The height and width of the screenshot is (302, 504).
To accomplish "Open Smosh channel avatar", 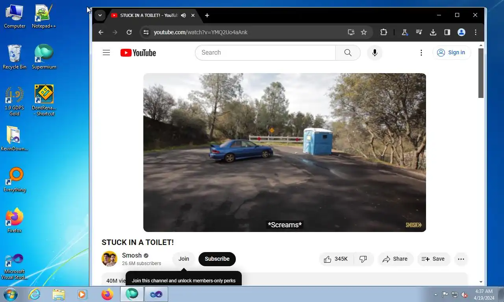I will pyautogui.click(x=109, y=259).
